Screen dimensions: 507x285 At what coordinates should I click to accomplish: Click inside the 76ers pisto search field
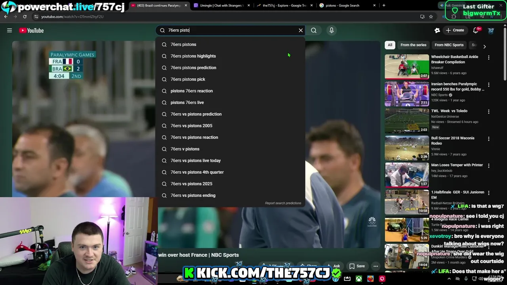pyautogui.click(x=231, y=30)
